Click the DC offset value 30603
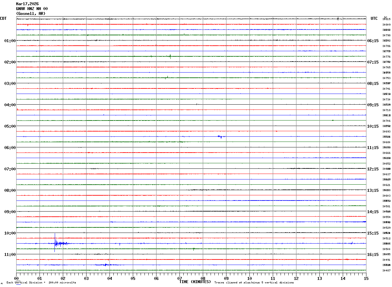The height and width of the screenshot is (287, 392). click(x=386, y=196)
